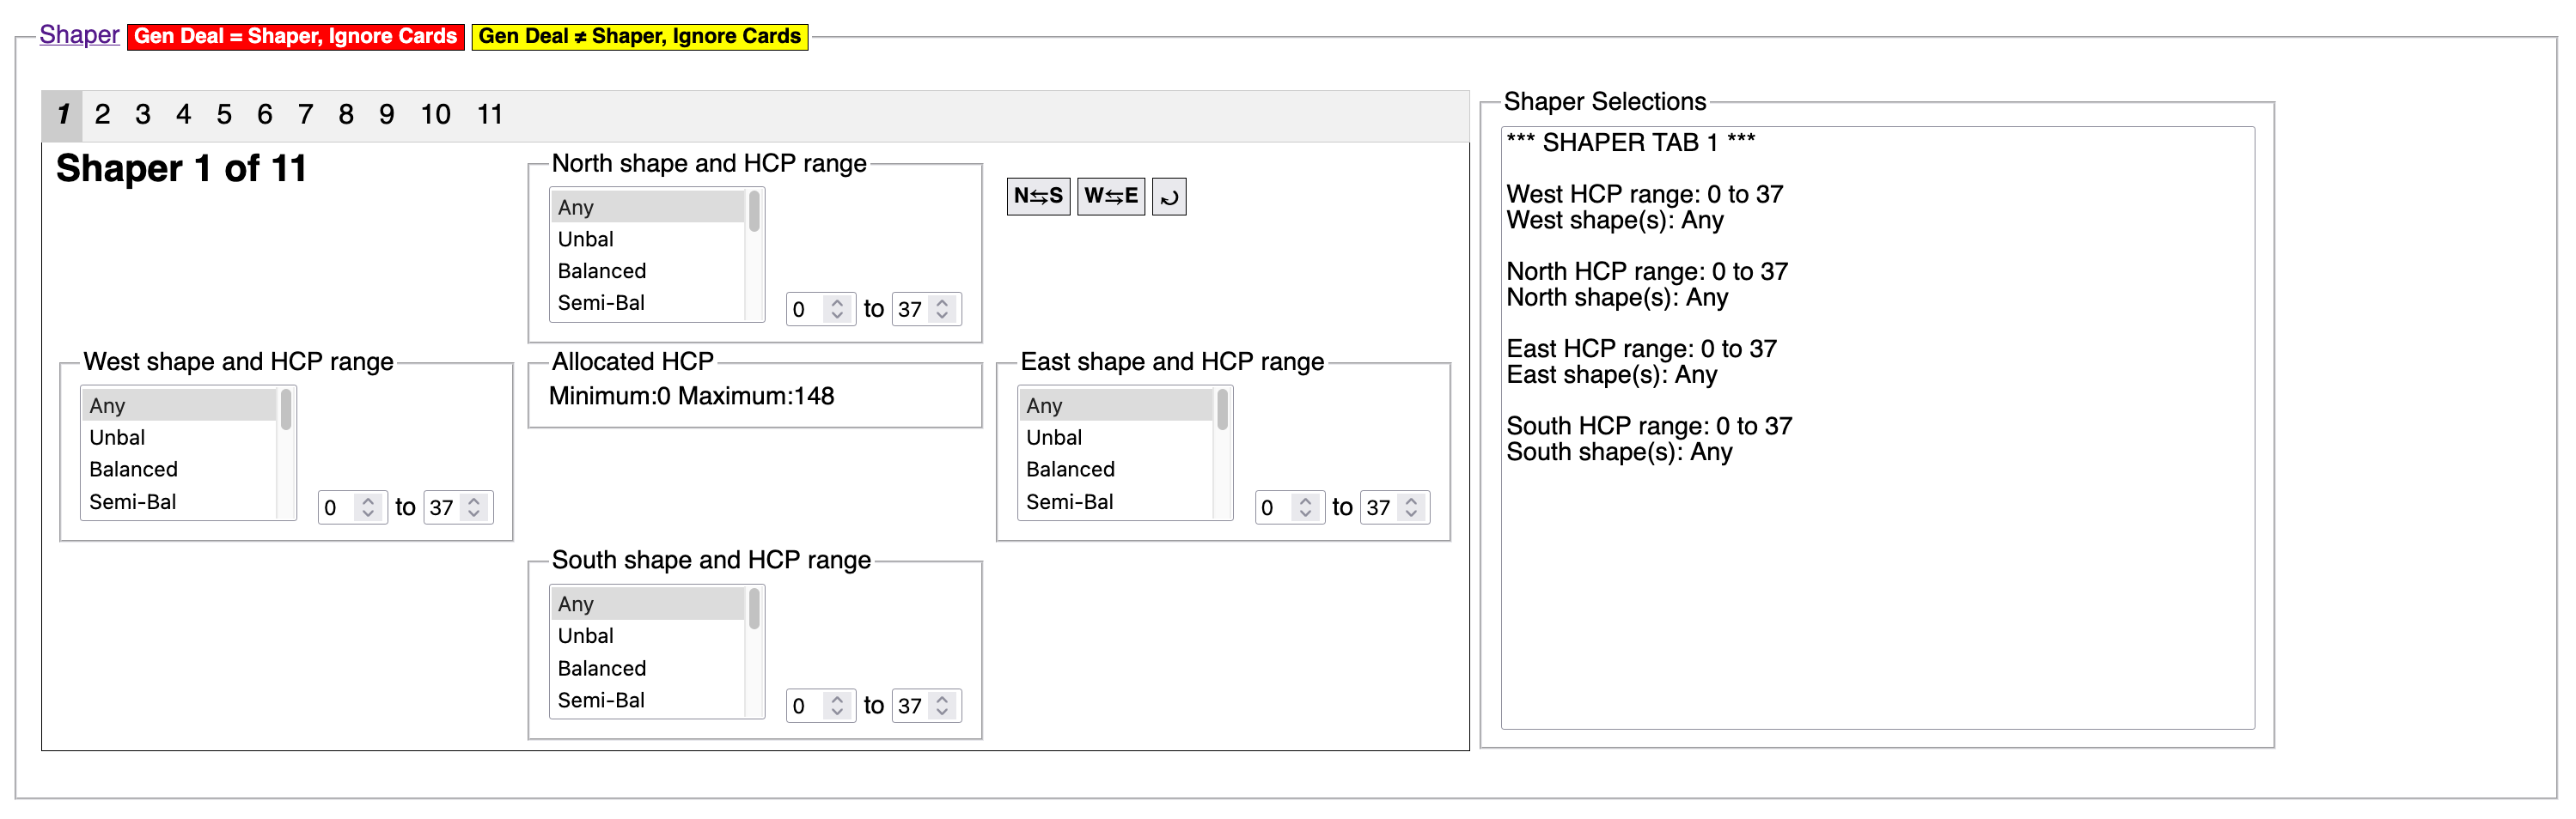This screenshot has width=2576, height=819.
Task: Swap West and East hands button
Action: (x=1110, y=197)
